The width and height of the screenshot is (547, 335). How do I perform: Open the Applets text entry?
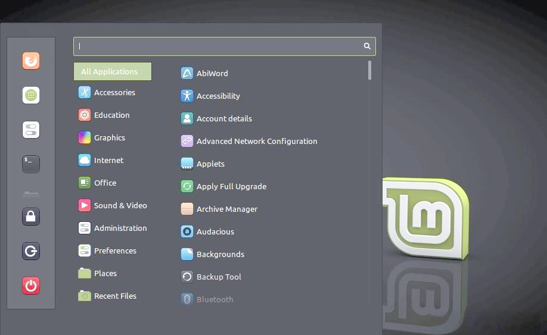click(210, 164)
